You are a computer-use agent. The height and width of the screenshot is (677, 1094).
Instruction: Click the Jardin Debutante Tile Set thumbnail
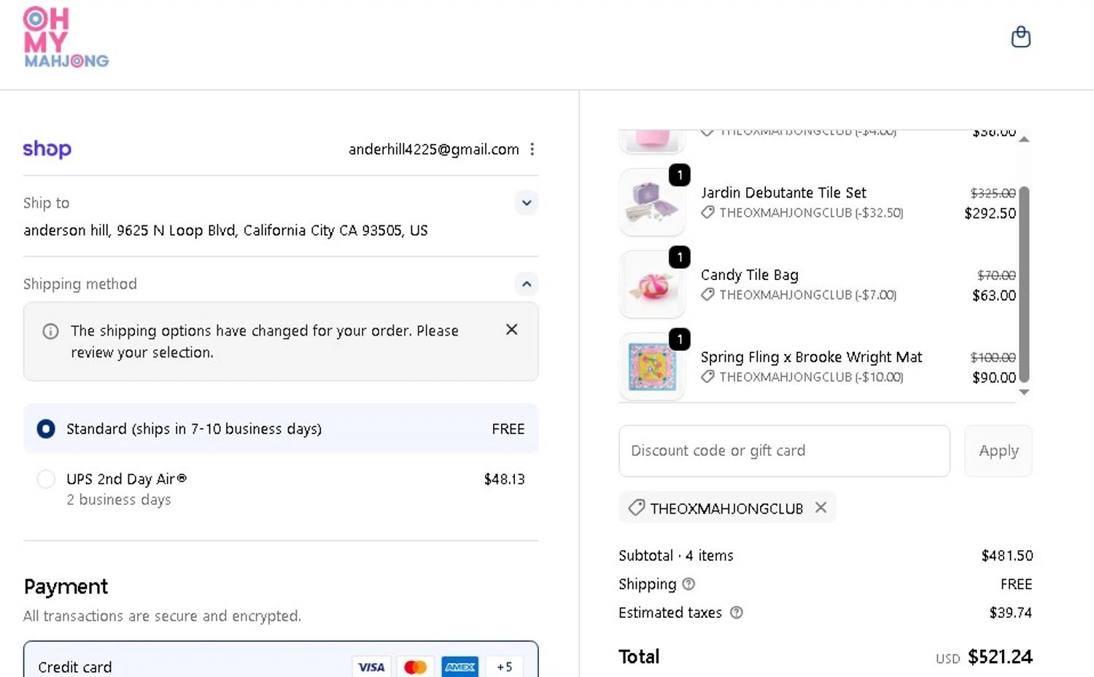point(652,204)
